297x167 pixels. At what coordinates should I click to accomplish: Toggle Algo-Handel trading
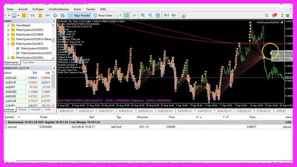click(79, 15)
